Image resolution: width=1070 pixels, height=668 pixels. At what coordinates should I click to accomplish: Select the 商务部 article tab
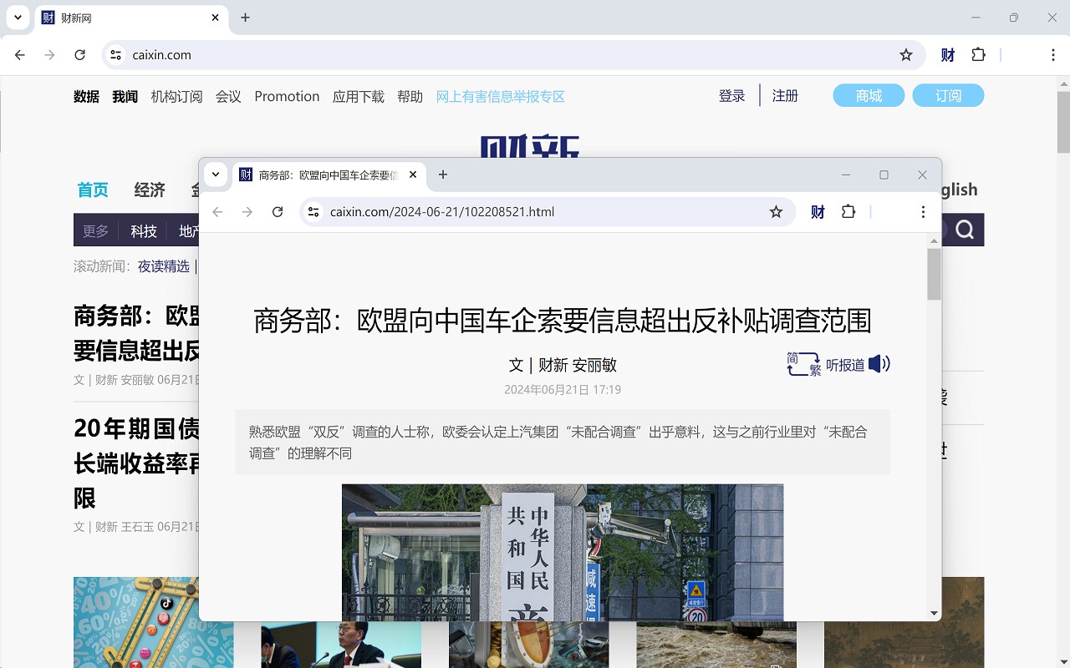point(329,175)
